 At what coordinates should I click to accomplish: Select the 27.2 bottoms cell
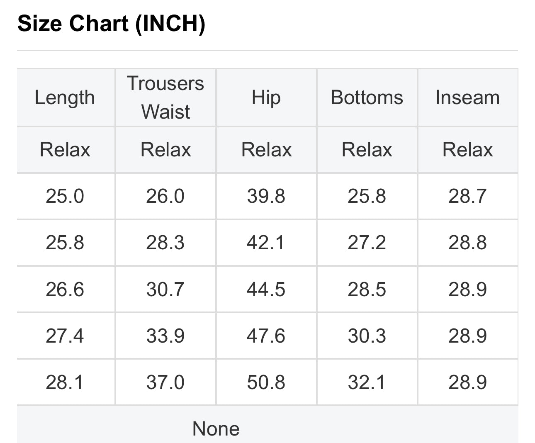pos(367,243)
